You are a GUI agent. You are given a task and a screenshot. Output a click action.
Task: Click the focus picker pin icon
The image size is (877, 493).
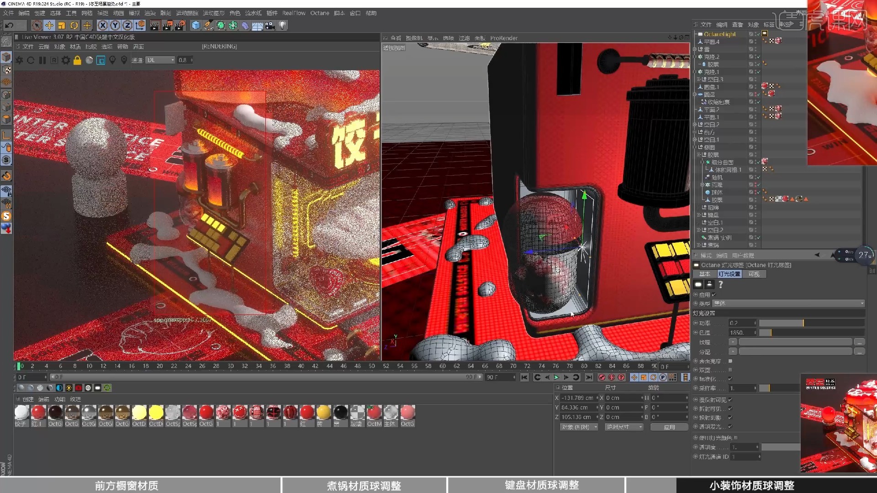click(112, 60)
